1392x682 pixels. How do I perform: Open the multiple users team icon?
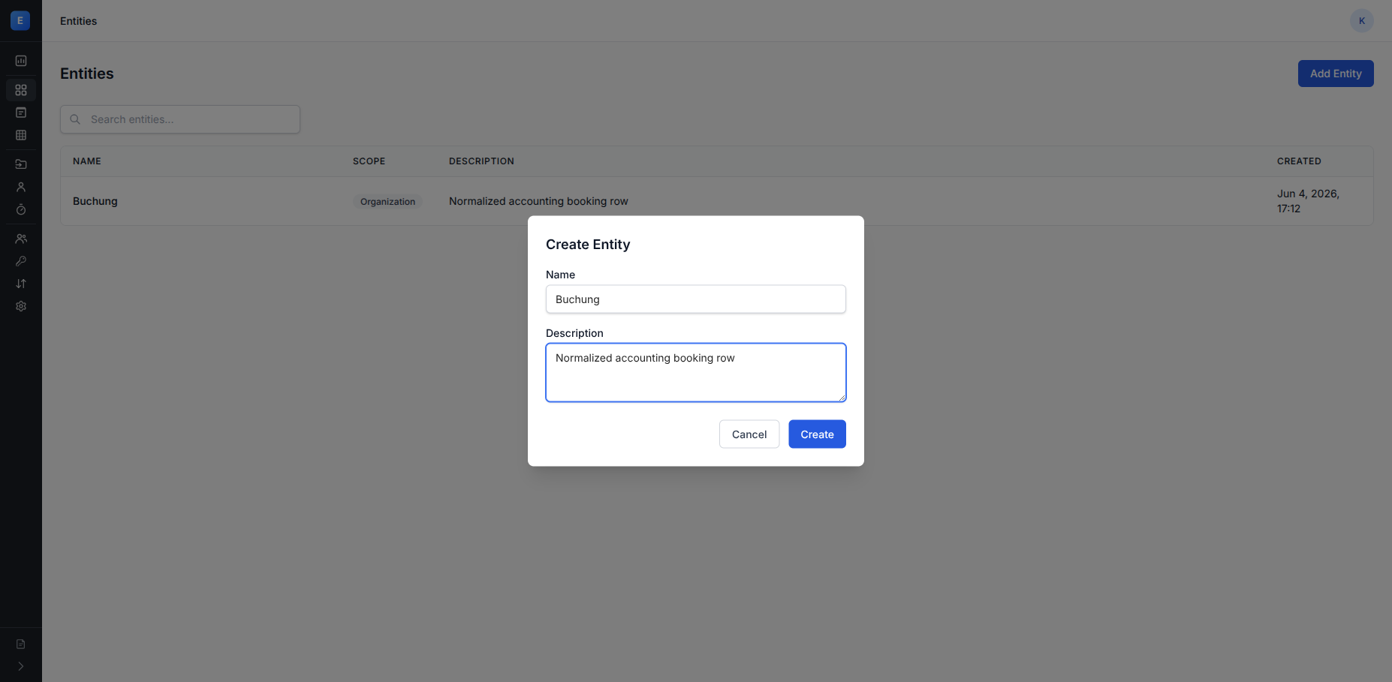pyautogui.click(x=21, y=239)
